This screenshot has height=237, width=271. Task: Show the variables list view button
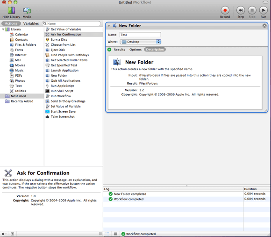115,234
